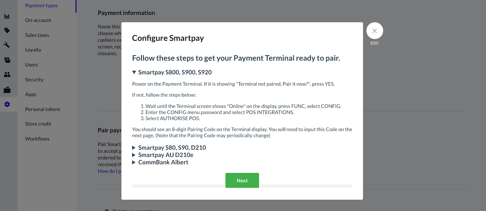Image resolution: width=486 pixels, height=211 pixels.
Task: Click the green Next button
Action: click(x=242, y=180)
